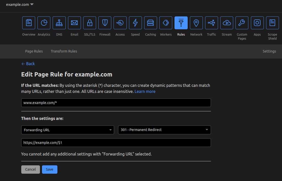Click the URL match pattern input field
The width and height of the screenshot is (282, 181).
[116, 103]
